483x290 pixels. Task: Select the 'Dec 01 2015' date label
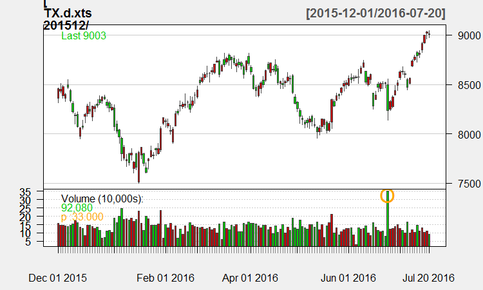pyautogui.click(x=58, y=278)
